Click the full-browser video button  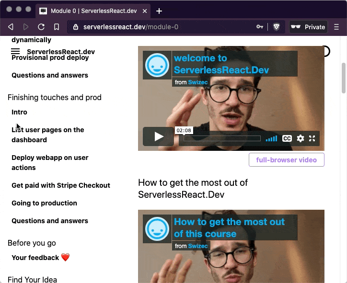coord(286,159)
